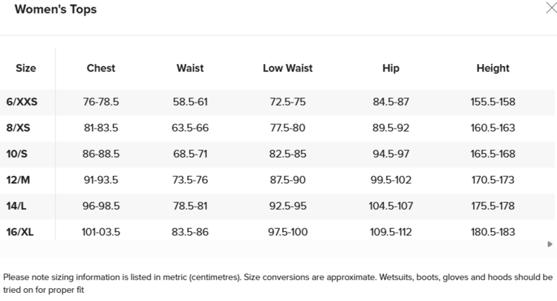Click the Hip column header
This screenshot has width=557, height=301.
(x=391, y=68)
